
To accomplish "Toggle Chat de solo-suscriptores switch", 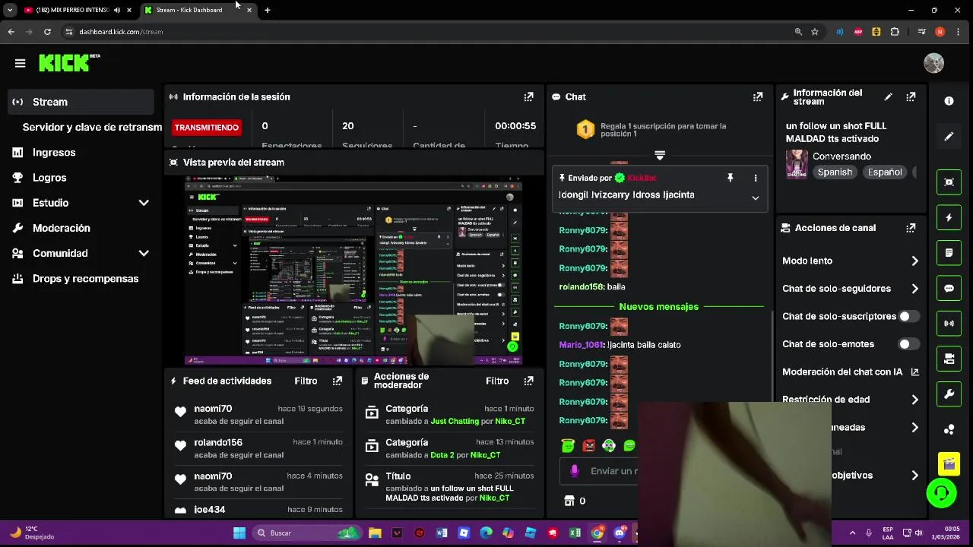I will point(908,316).
